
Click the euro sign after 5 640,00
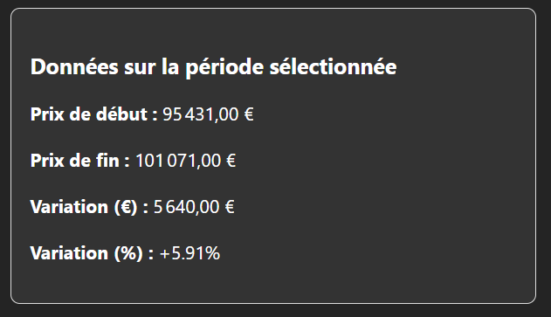coord(230,207)
